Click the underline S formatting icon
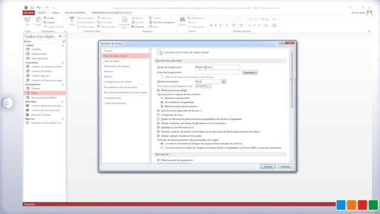The height and width of the screenshot is (214, 380). coord(220,25)
